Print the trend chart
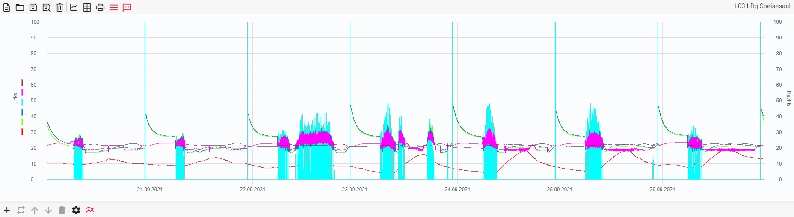This screenshot has height=217, width=794. 100,7
